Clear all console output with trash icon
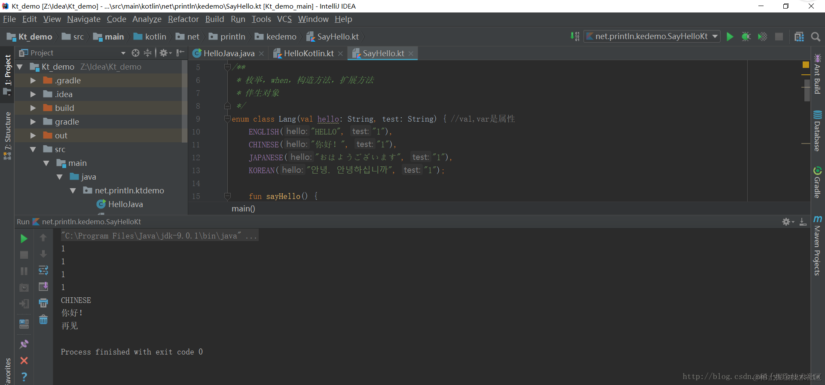This screenshot has width=825, height=385. coord(43,319)
